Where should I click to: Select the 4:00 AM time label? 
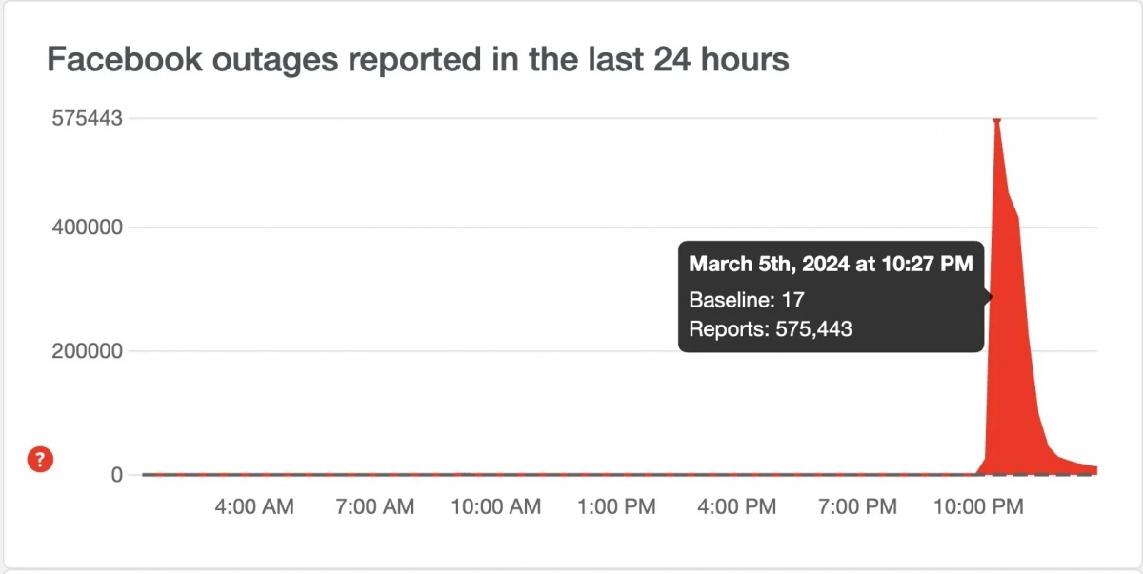(x=255, y=507)
